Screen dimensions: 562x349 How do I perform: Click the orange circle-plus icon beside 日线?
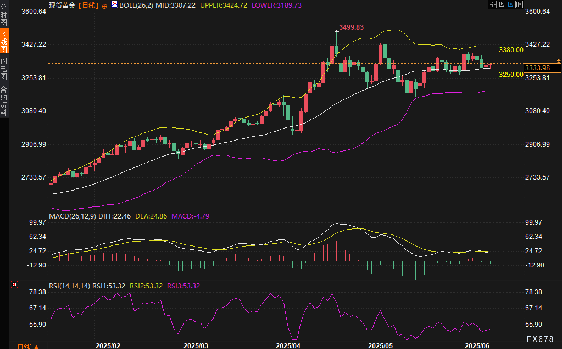[x=104, y=6]
